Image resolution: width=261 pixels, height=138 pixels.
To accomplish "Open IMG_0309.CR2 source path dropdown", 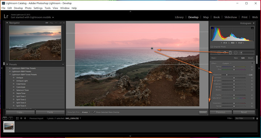I will [x=80, y=118].
